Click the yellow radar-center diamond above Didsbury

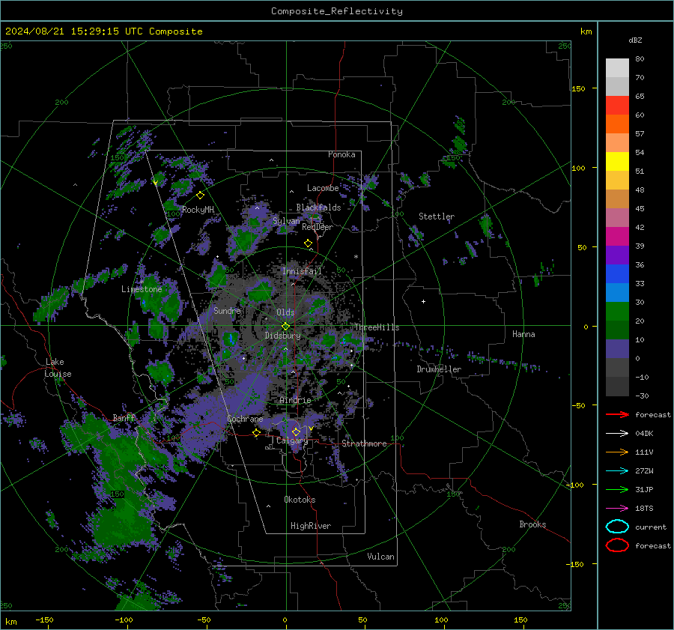(285, 327)
